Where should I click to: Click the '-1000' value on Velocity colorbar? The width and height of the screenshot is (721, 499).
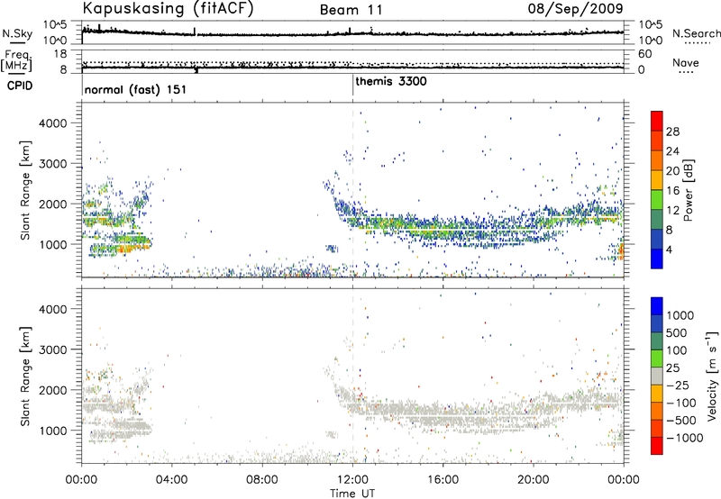685,438
